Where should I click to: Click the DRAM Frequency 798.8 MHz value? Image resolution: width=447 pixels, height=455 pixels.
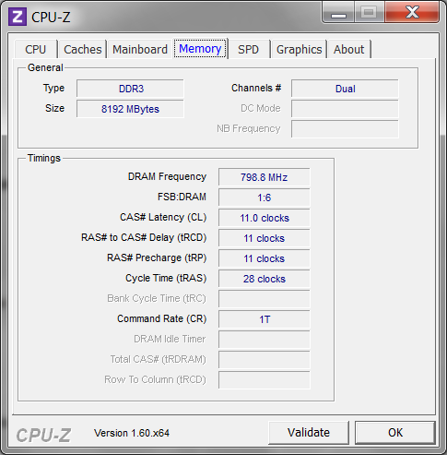[265, 177]
